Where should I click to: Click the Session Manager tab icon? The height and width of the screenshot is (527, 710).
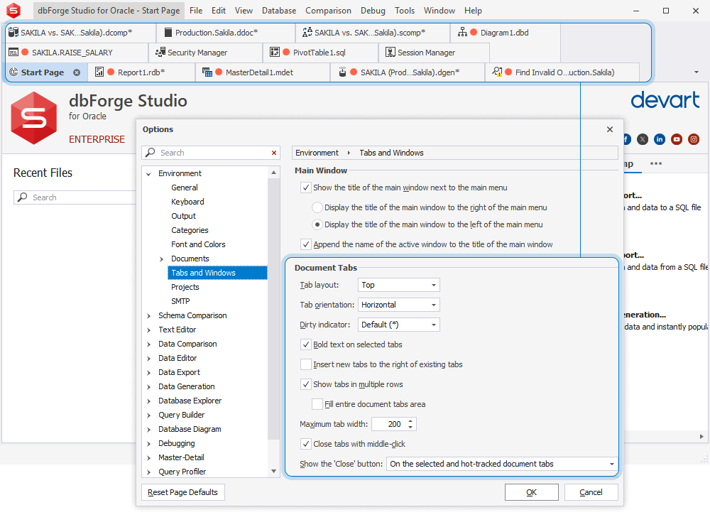390,52
